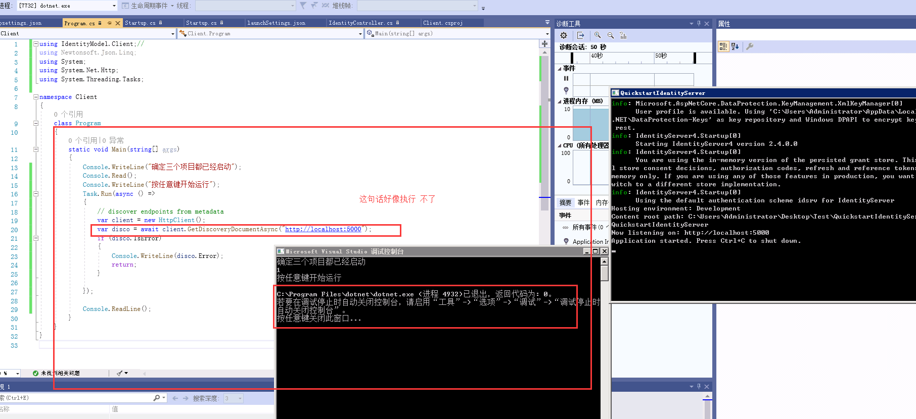Pin the diagnostic tools panel
This screenshot has width=916, height=419.
(x=699, y=24)
